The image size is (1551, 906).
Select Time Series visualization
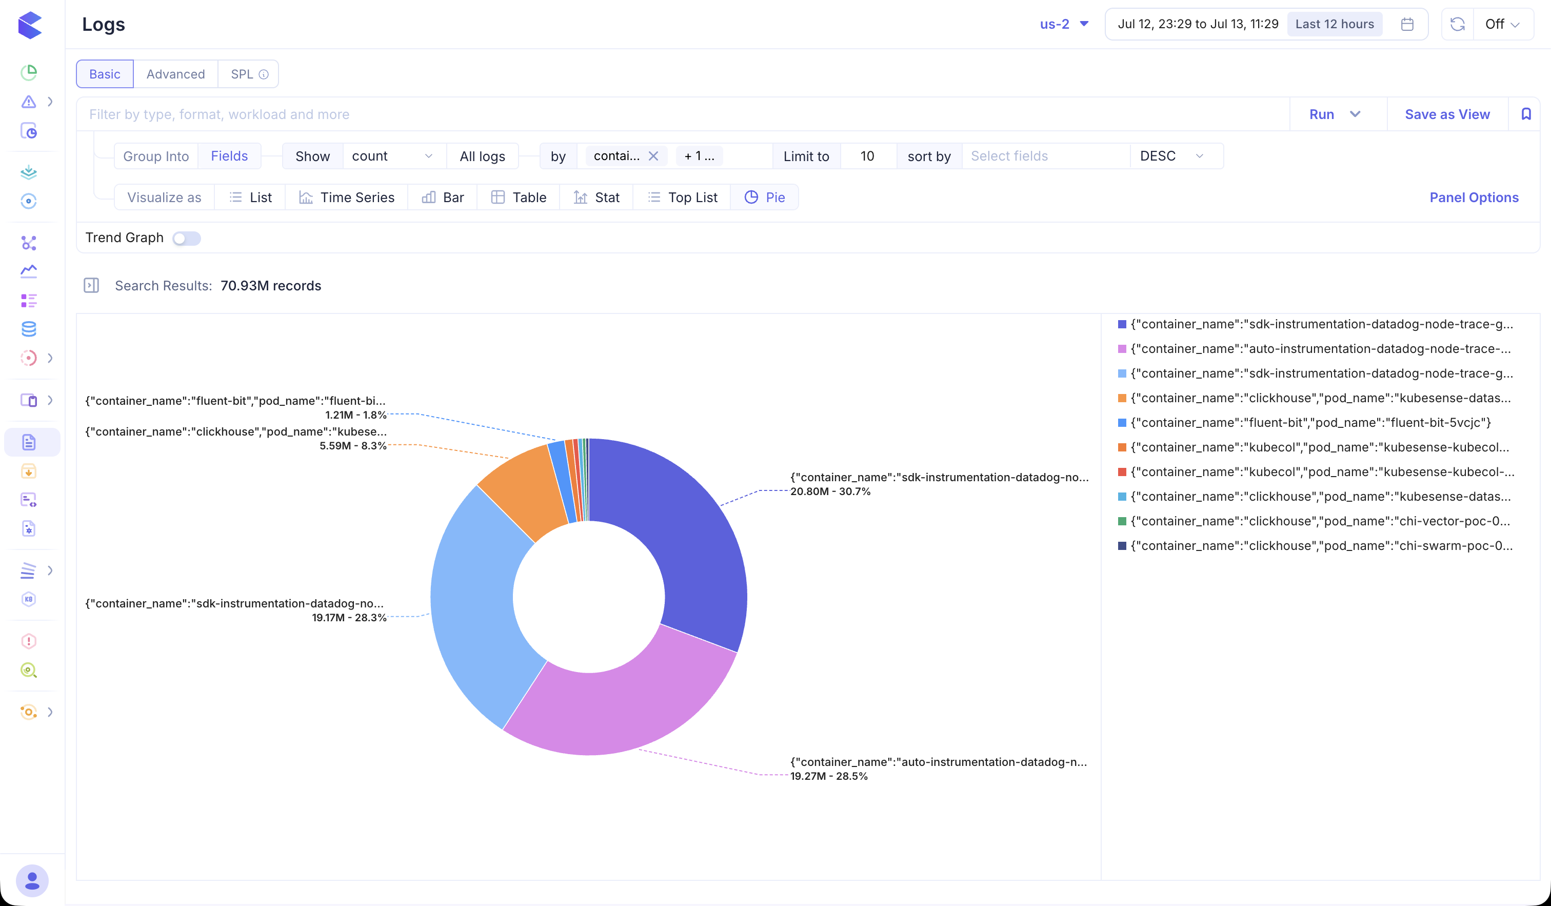347,197
